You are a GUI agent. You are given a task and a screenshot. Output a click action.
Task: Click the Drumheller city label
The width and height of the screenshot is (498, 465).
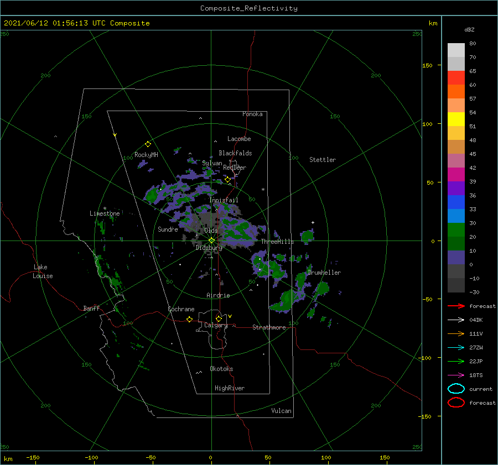click(x=324, y=273)
